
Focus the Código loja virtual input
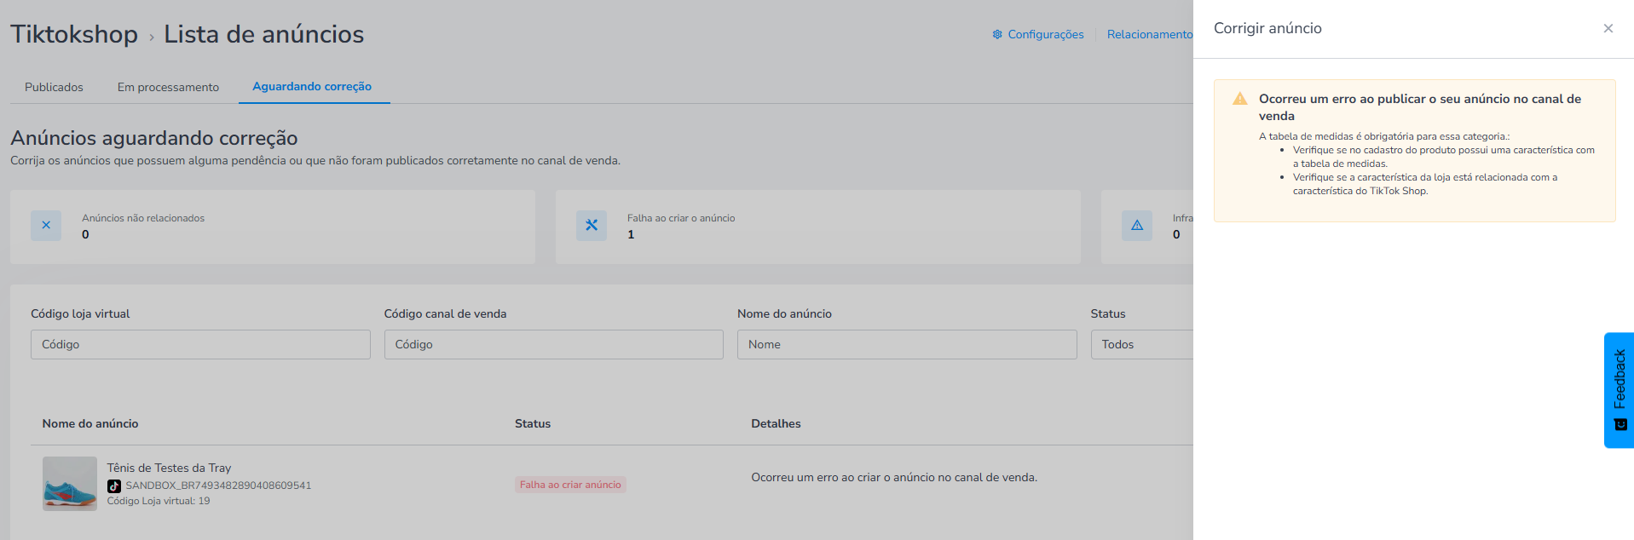(200, 344)
